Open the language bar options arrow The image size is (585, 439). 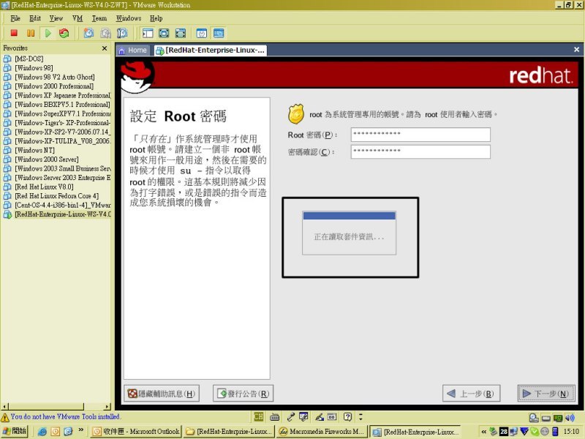[361, 416]
